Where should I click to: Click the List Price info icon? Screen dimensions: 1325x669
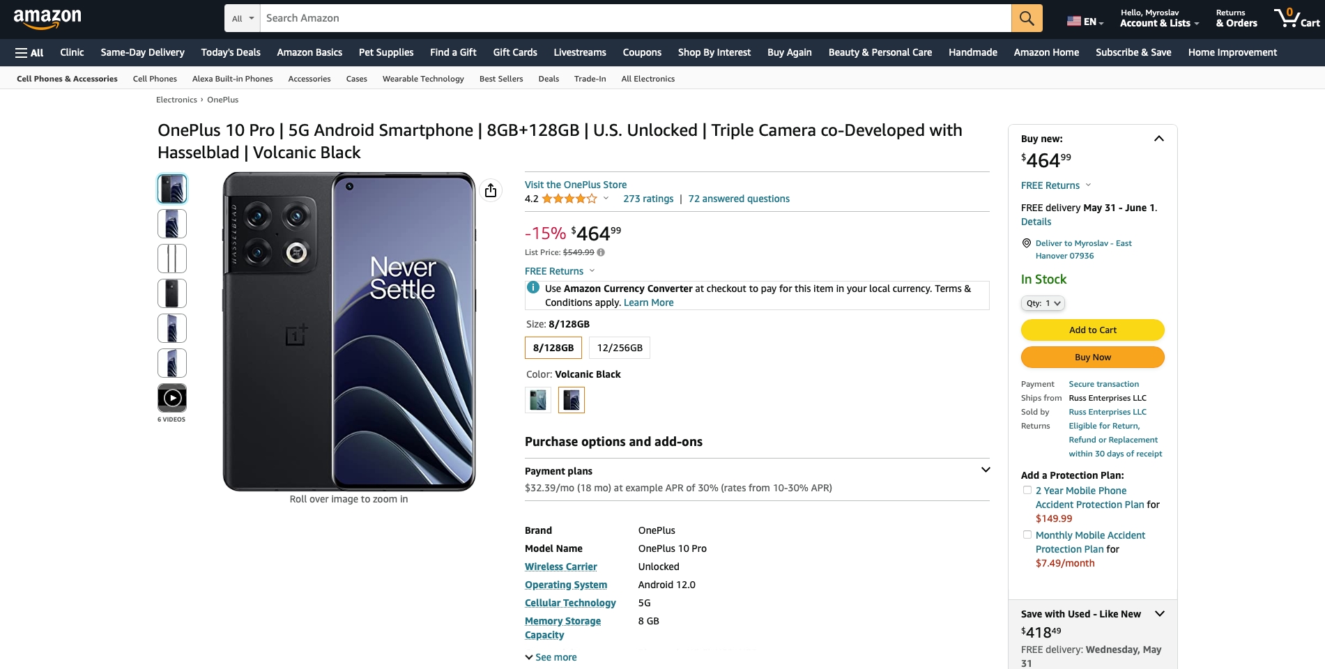point(601,252)
